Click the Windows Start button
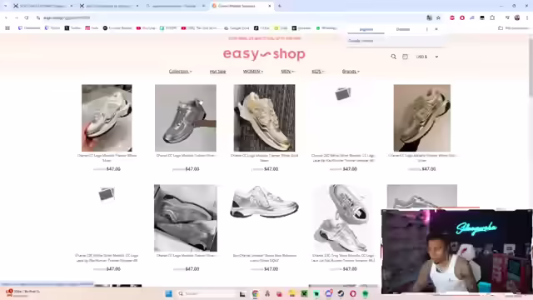The image size is (533, 300). [x=168, y=293]
